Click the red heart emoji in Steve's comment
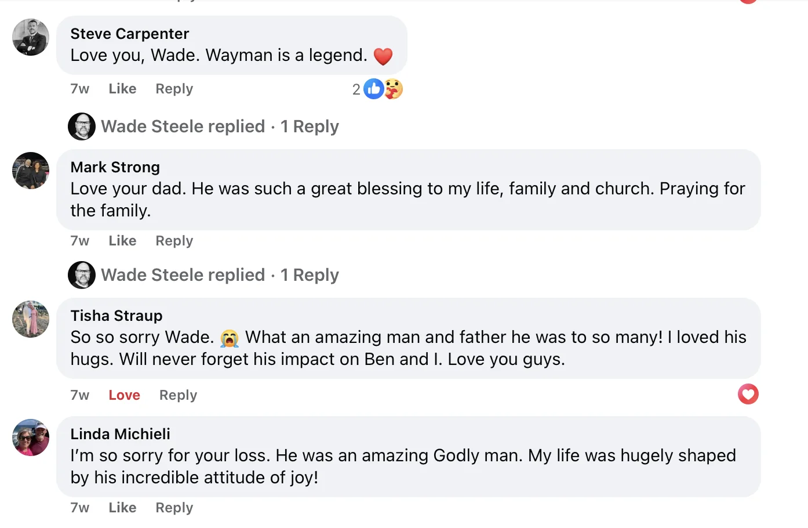The image size is (808, 528). coord(383,56)
